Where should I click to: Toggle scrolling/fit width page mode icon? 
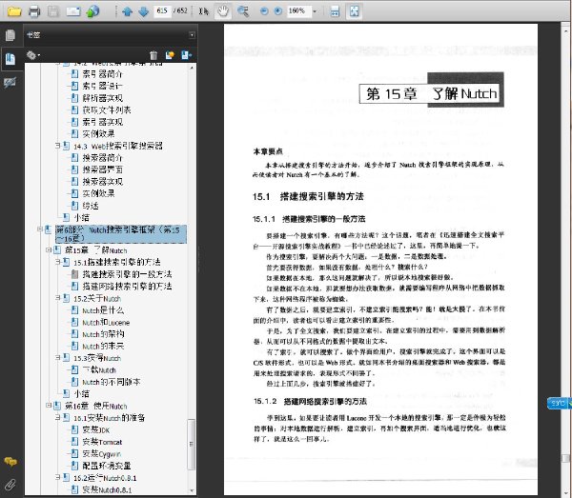click(335, 11)
